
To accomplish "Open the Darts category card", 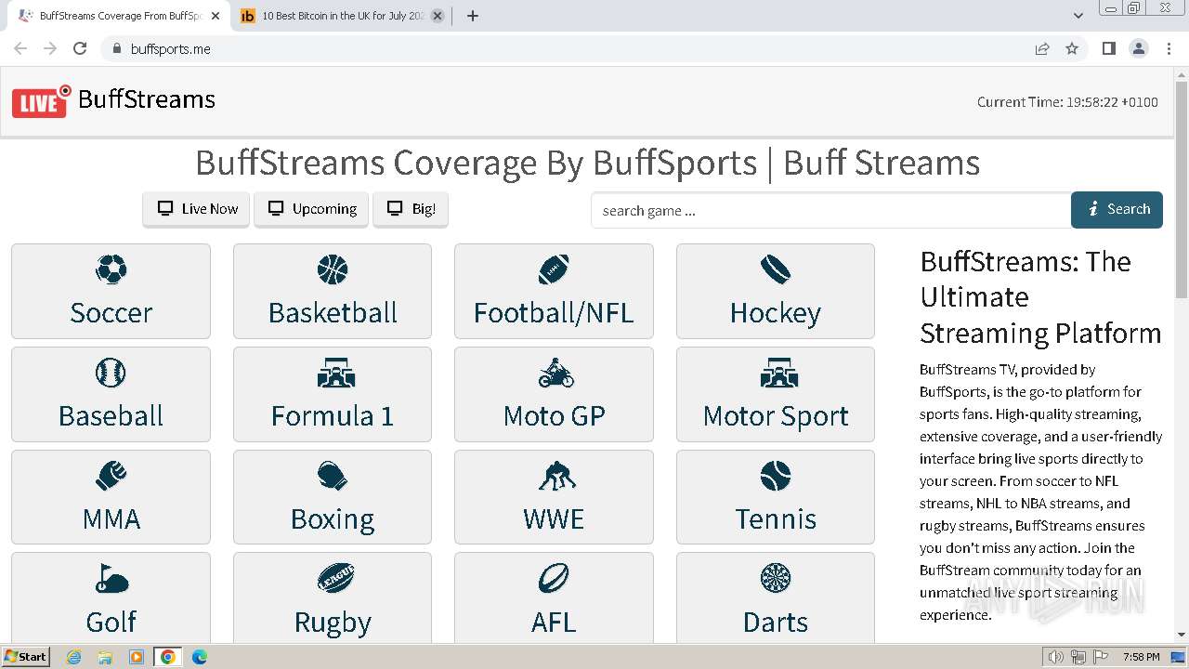I will click(776, 597).
